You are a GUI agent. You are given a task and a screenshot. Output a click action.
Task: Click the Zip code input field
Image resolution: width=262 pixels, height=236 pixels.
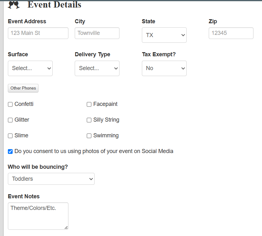tap(231, 33)
